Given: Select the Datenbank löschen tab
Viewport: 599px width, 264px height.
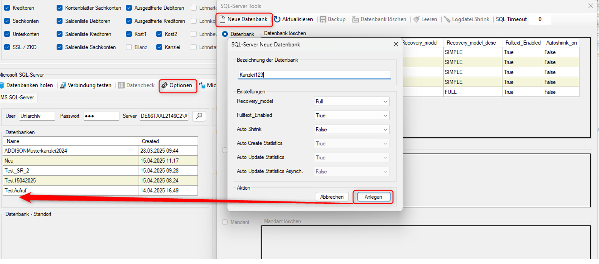Looking at the screenshot, I should [285, 33].
